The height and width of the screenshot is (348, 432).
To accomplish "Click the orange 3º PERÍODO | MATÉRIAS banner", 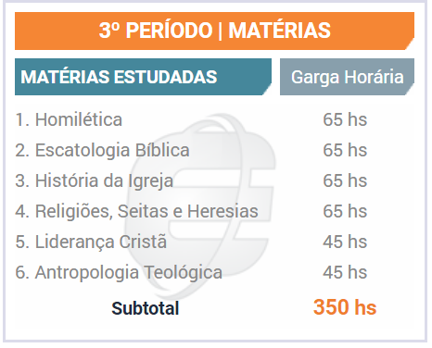I will (214, 31).
